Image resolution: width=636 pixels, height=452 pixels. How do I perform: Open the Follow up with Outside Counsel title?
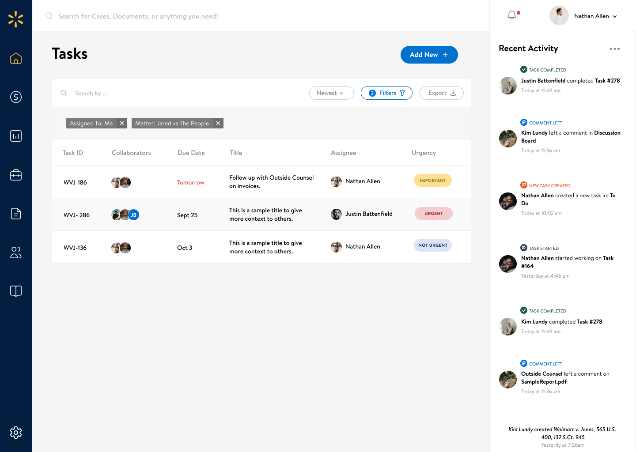271,182
